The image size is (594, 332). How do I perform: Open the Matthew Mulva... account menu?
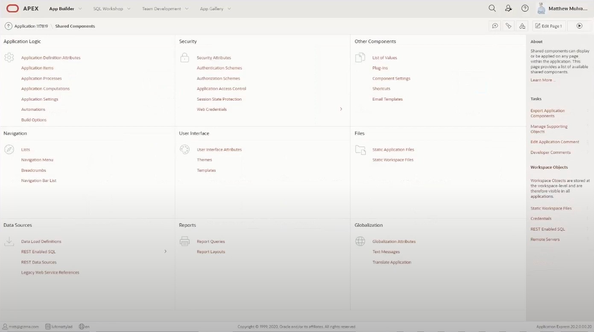pyautogui.click(x=562, y=9)
